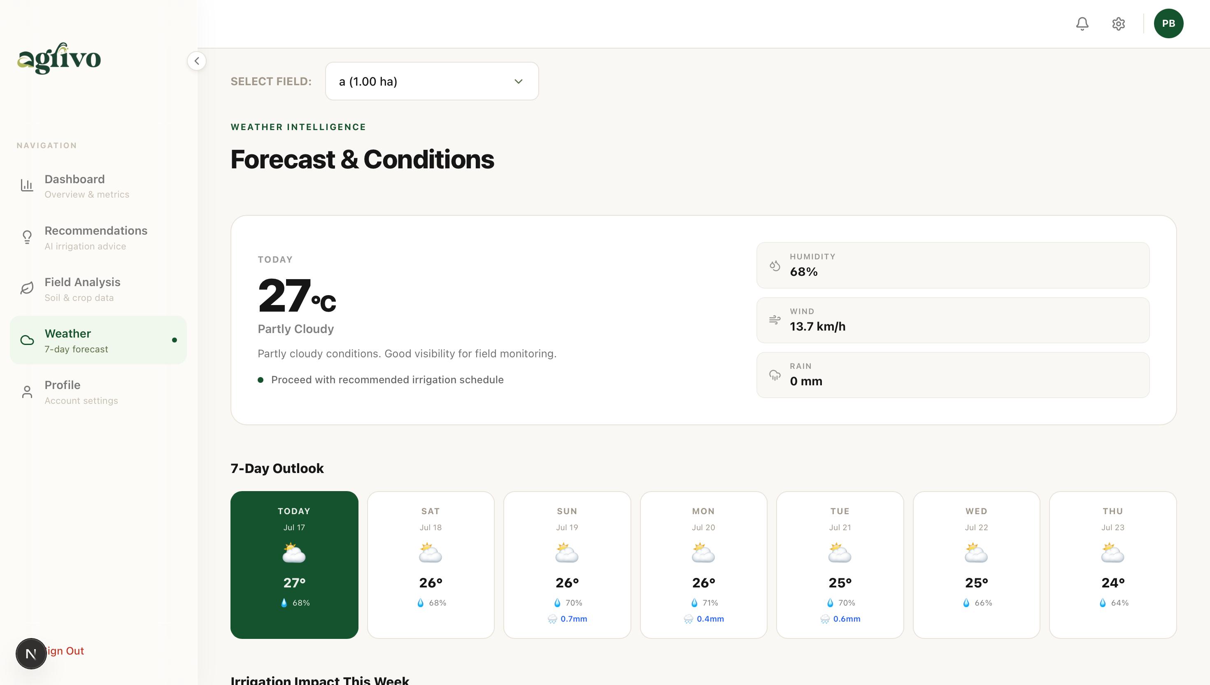Click the Recommendations lightbulb icon
This screenshot has height=685, width=1210.
(27, 237)
